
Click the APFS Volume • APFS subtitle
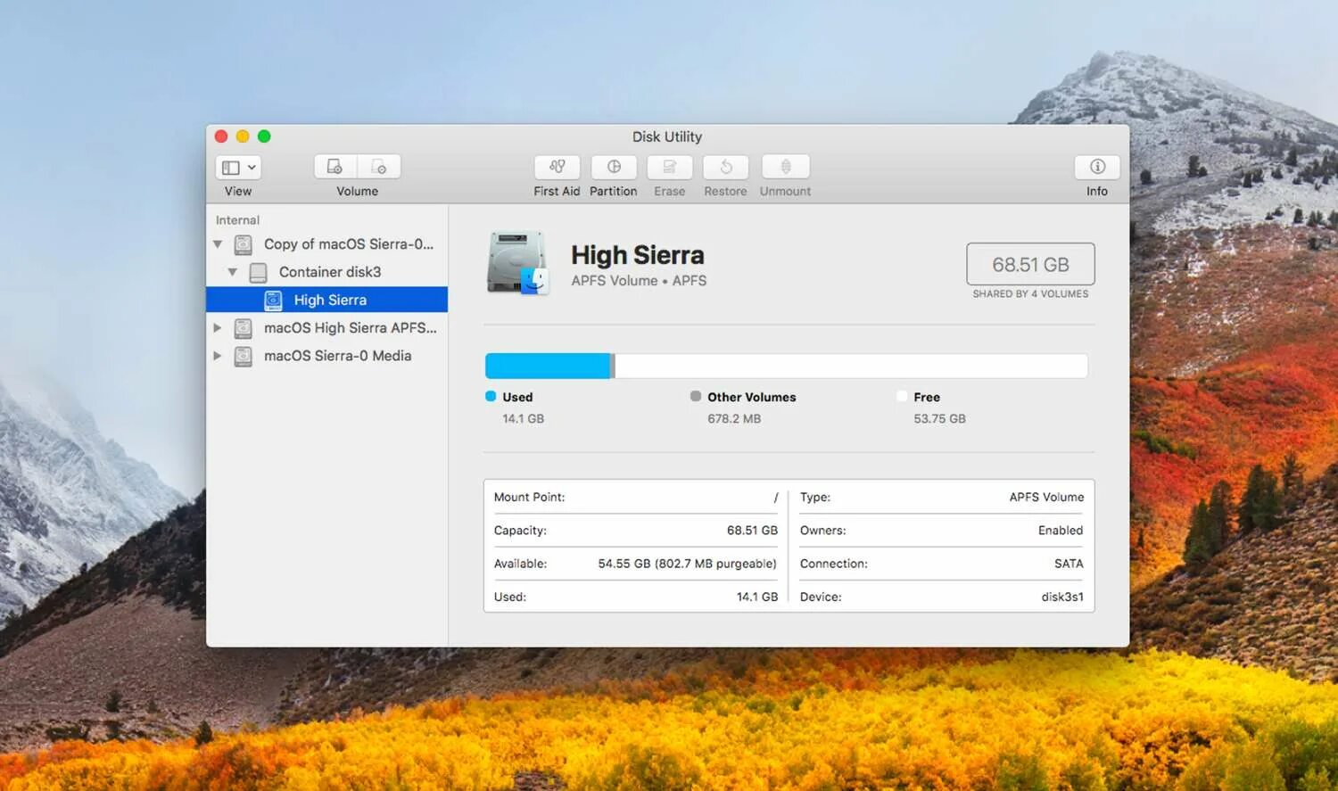(639, 280)
